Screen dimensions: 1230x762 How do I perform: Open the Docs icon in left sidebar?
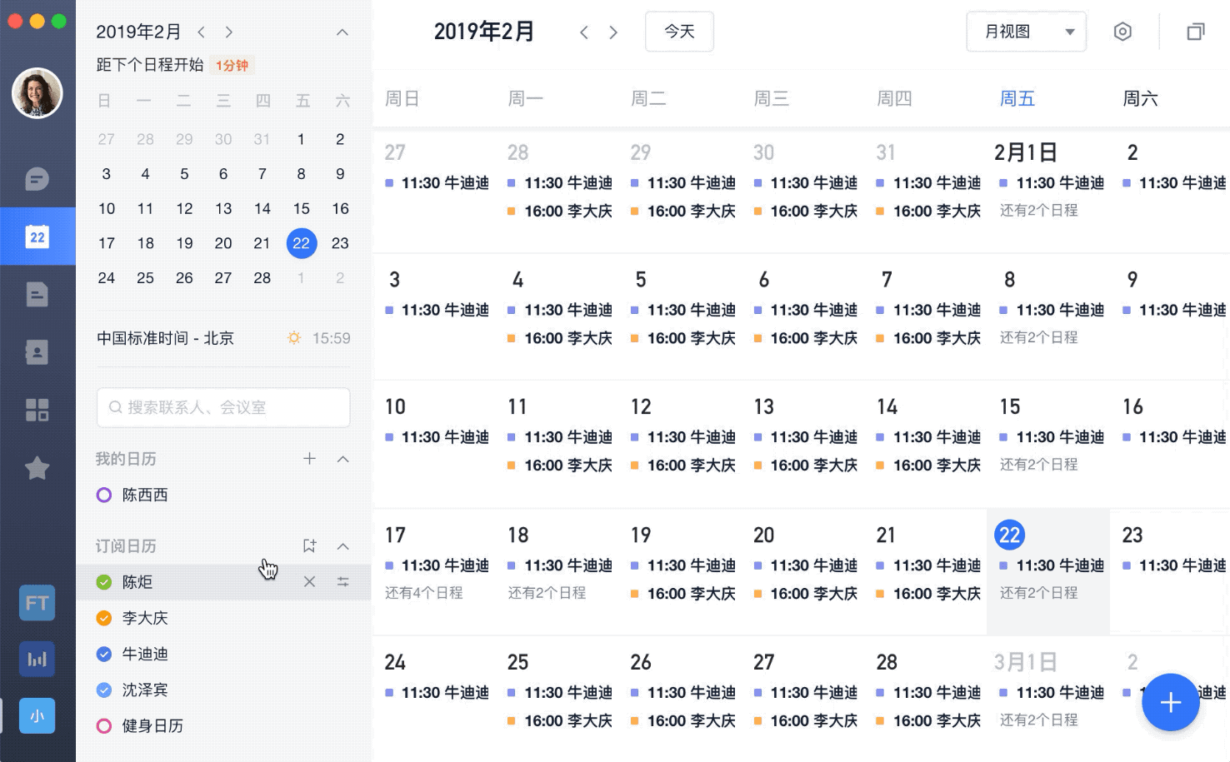coord(37,294)
